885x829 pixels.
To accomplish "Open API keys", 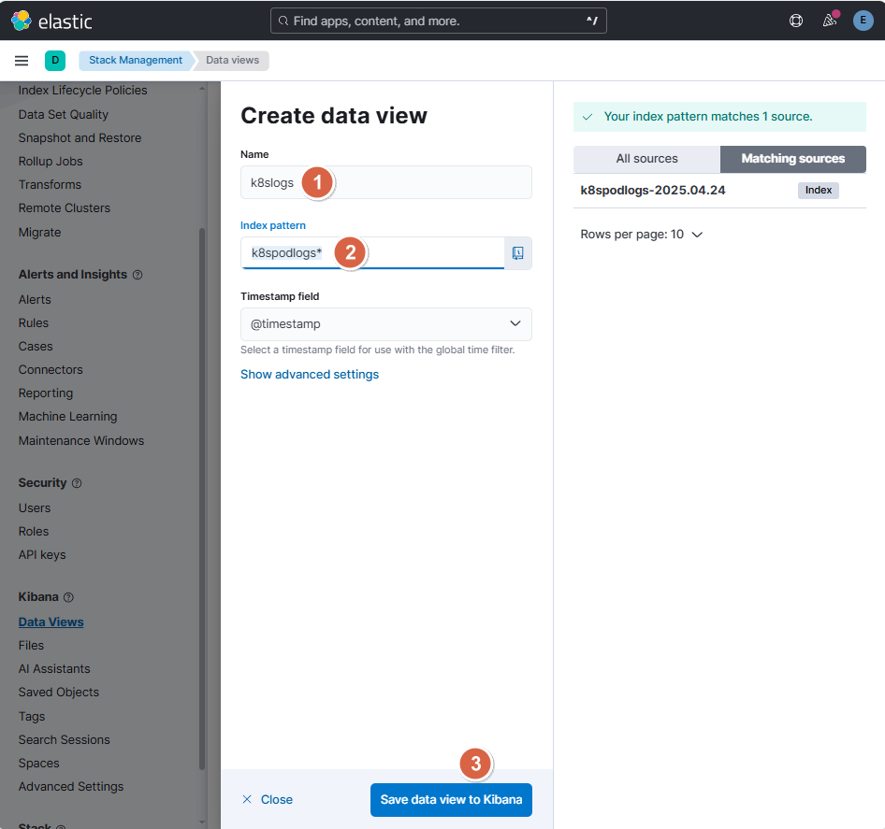I will (x=42, y=555).
